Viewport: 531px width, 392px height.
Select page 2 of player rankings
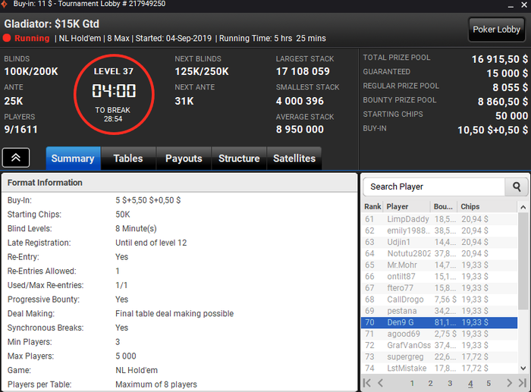pyautogui.click(x=430, y=383)
